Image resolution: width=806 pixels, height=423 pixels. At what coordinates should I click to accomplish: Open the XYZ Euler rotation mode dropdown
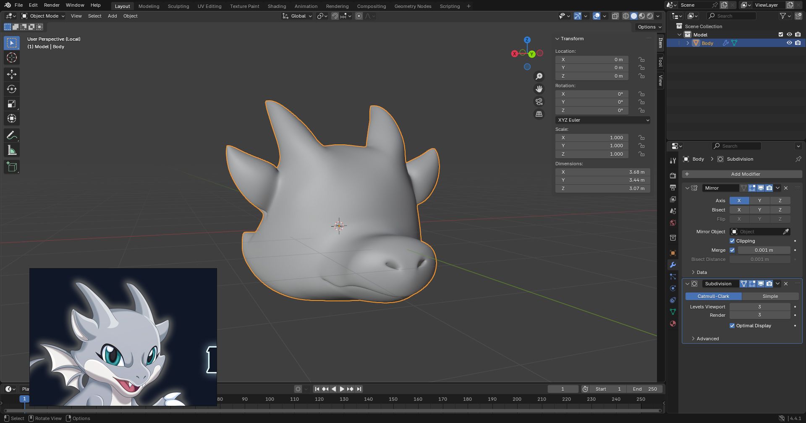click(x=603, y=120)
